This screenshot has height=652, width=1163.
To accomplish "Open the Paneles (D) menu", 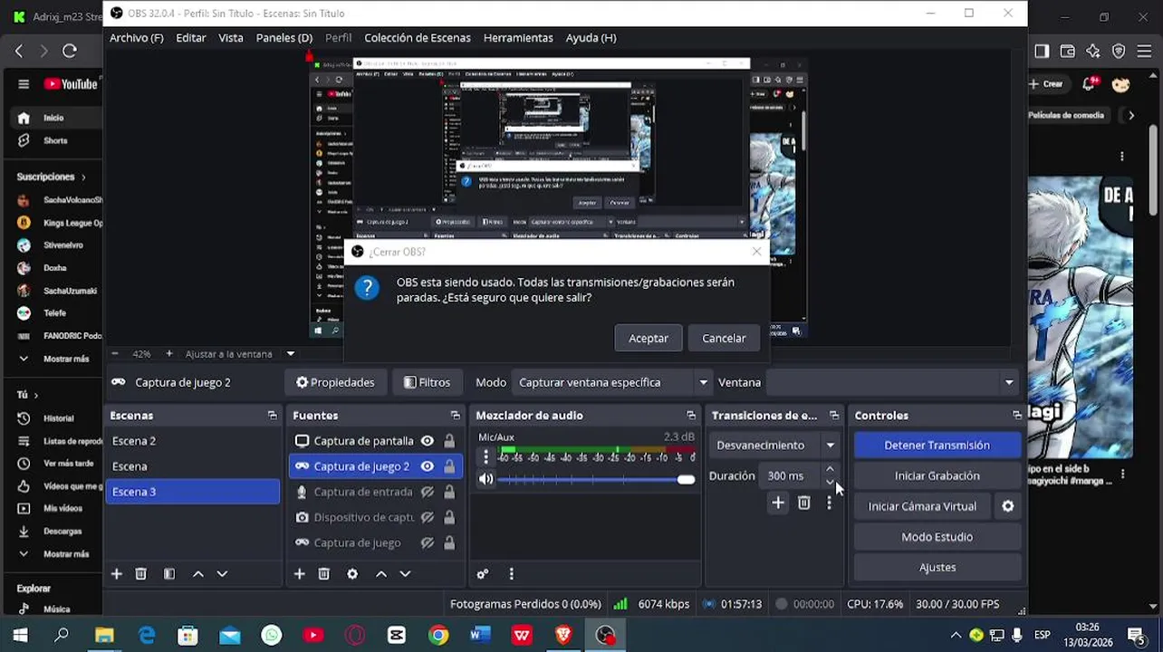I will [284, 38].
